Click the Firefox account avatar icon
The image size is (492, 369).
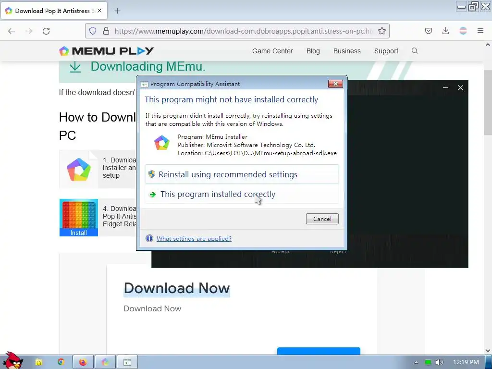(x=463, y=31)
